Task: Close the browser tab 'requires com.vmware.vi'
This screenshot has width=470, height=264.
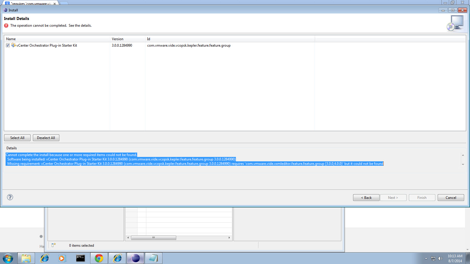Action: 55,4
